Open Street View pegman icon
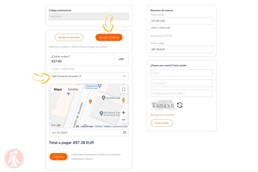The width and height of the screenshot is (258, 172). 123,100
